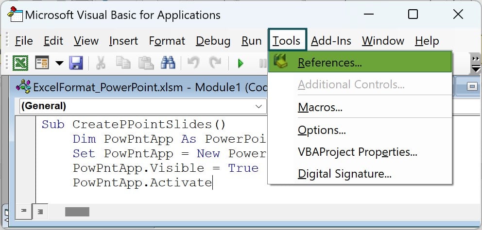
Task: Click the Full Module View button
Action: 40,211
